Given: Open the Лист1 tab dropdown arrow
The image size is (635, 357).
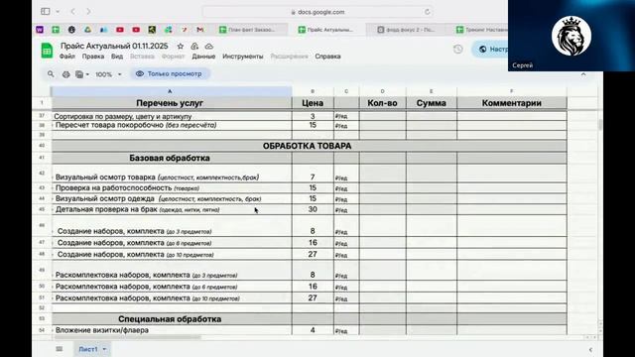Looking at the screenshot, I should coord(104,349).
